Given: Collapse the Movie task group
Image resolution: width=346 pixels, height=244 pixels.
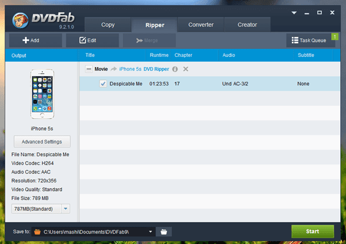Looking at the screenshot, I should click(x=89, y=69).
